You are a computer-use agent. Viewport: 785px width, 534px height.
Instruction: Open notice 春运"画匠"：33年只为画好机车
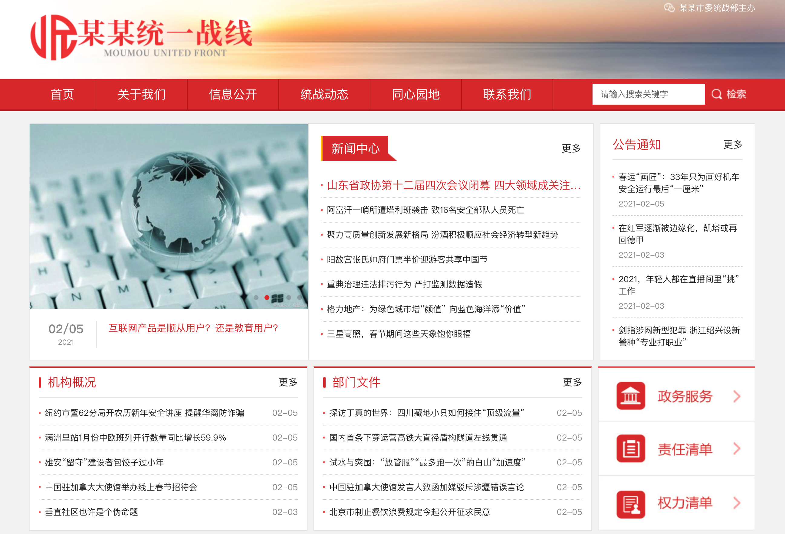[678, 183]
